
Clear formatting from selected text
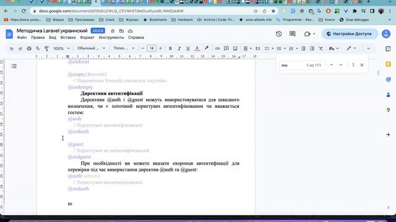[321, 48]
